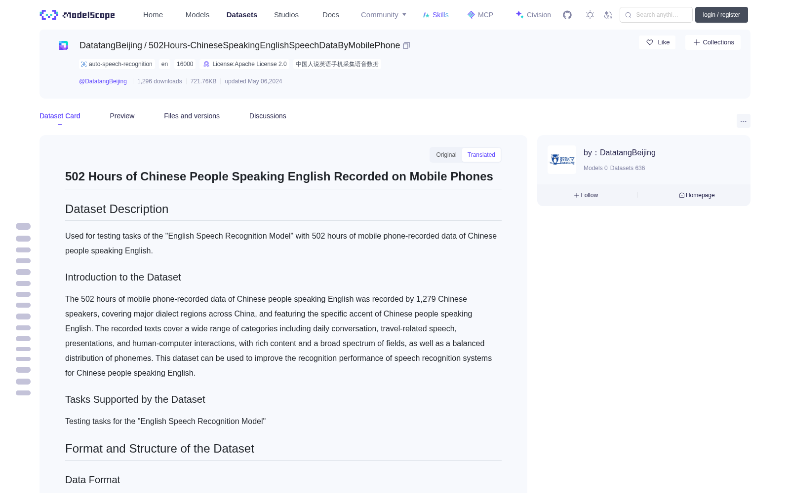Click the License: Apache License 2.0 tag
Image resolution: width=790 pixels, height=493 pixels.
click(245, 64)
